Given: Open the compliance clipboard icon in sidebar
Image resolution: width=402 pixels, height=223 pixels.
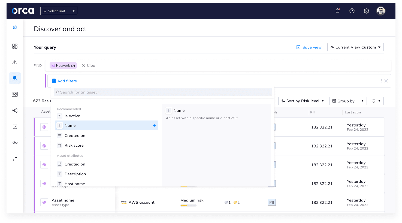Looking at the screenshot, I should coord(15,126).
